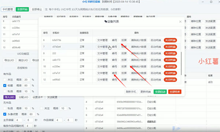Open 文件管理 for device b3b573b
The height and width of the screenshot is (132, 220).
point(102,40)
